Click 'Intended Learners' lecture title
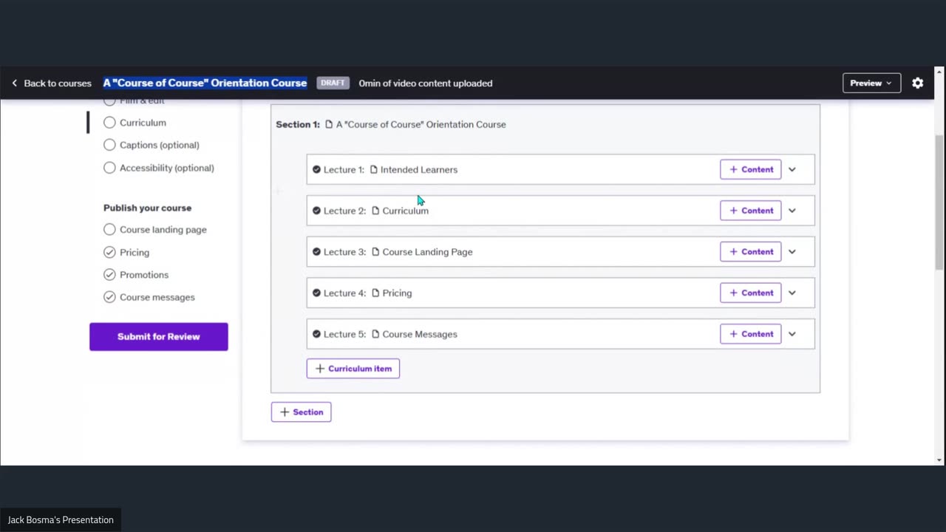Image resolution: width=946 pixels, height=532 pixels. tap(419, 170)
